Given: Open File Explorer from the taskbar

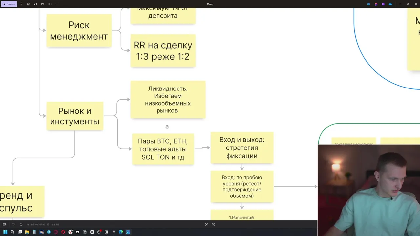Looking at the screenshot, I should [27, 232].
